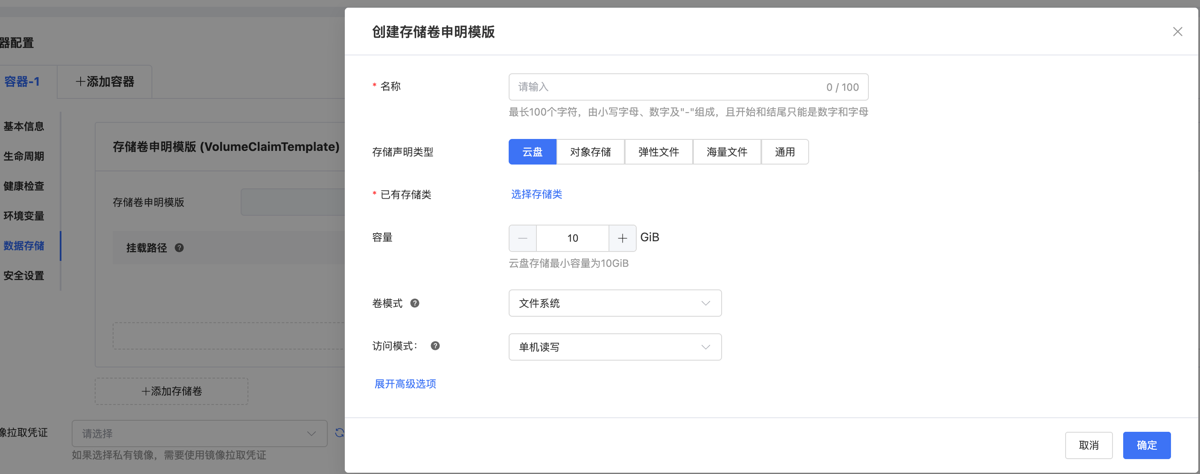
Task: Click the refresh icon beside the credential dropdown
Action: (340, 433)
